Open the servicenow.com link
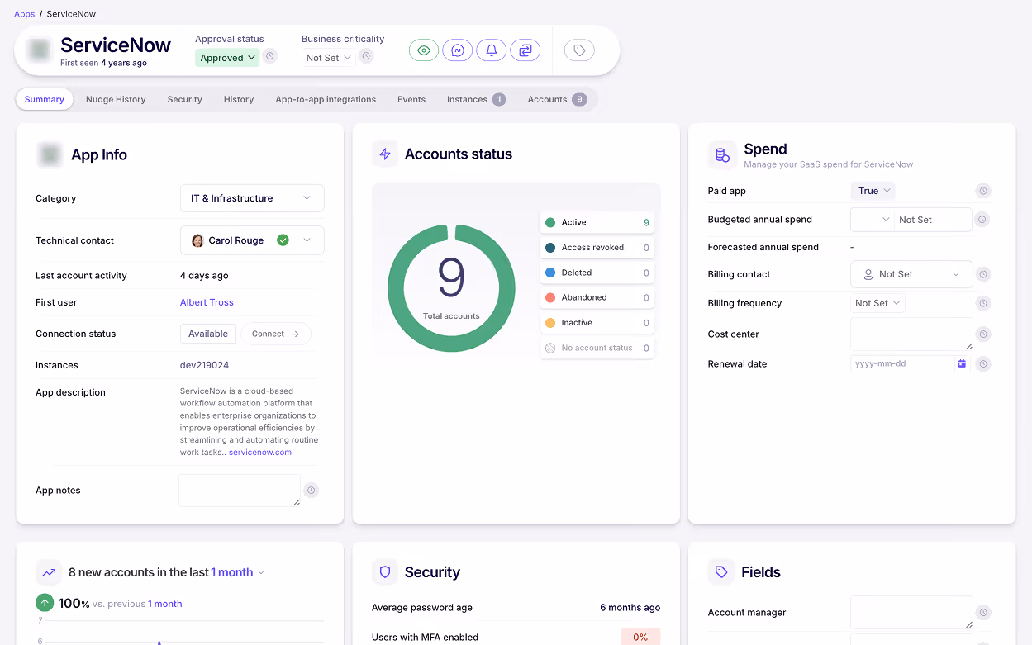Image resolution: width=1032 pixels, height=645 pixels. pyautogui.click(x=260, y=453)
